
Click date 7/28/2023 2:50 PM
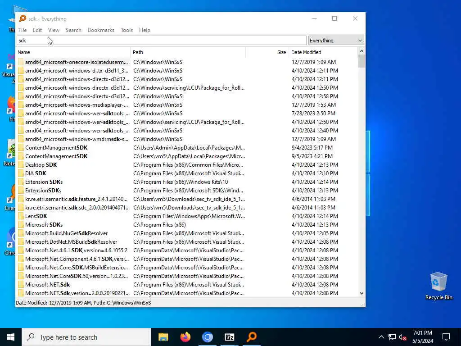pyautogui.click(x=313, y=113)
